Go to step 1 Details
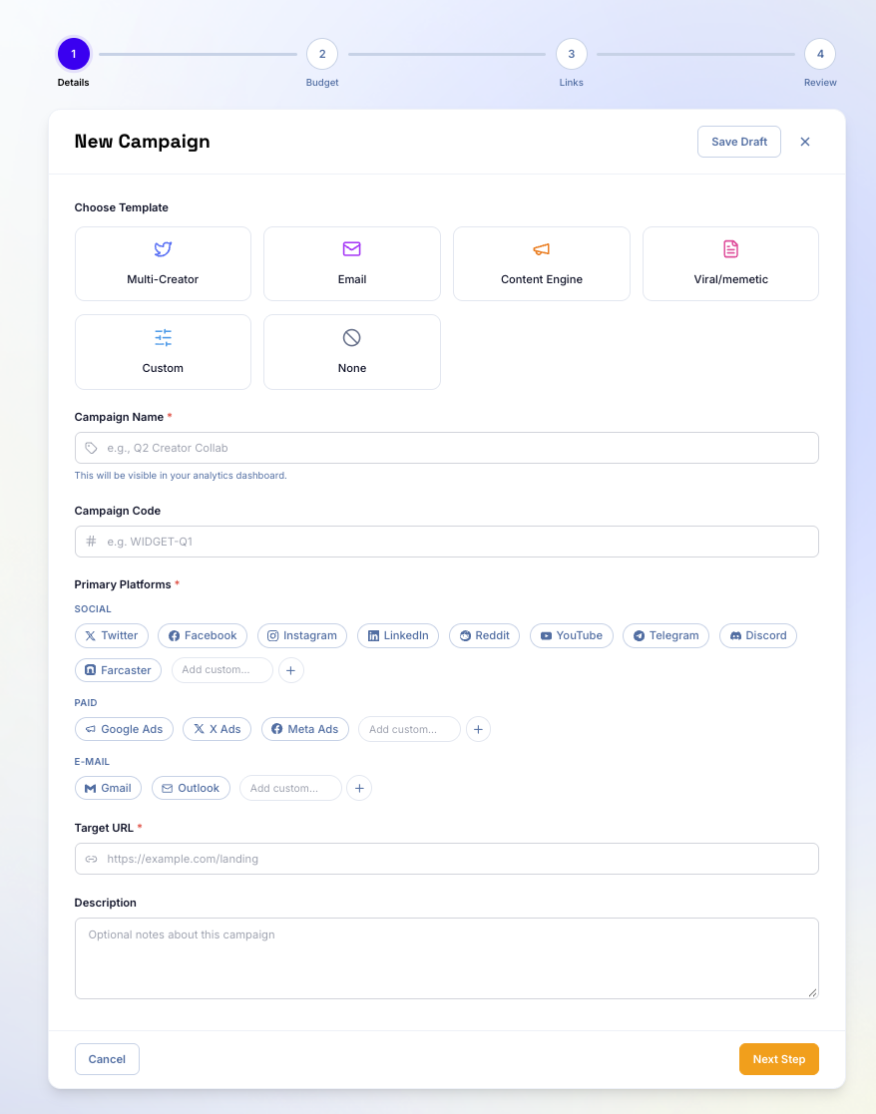The height and width of the screenshot is (1114, 876). point(73,54)
